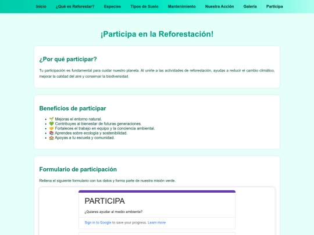
Task: Click 'Tu participación es fundamental' paragraph
Action: pos(157,73)
